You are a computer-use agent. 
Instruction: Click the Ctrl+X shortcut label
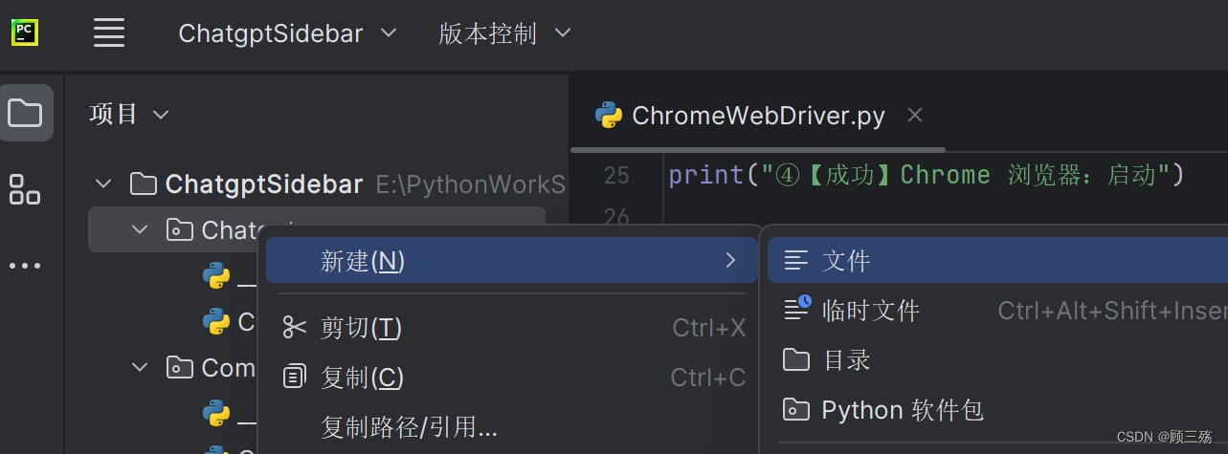[709, 328]
